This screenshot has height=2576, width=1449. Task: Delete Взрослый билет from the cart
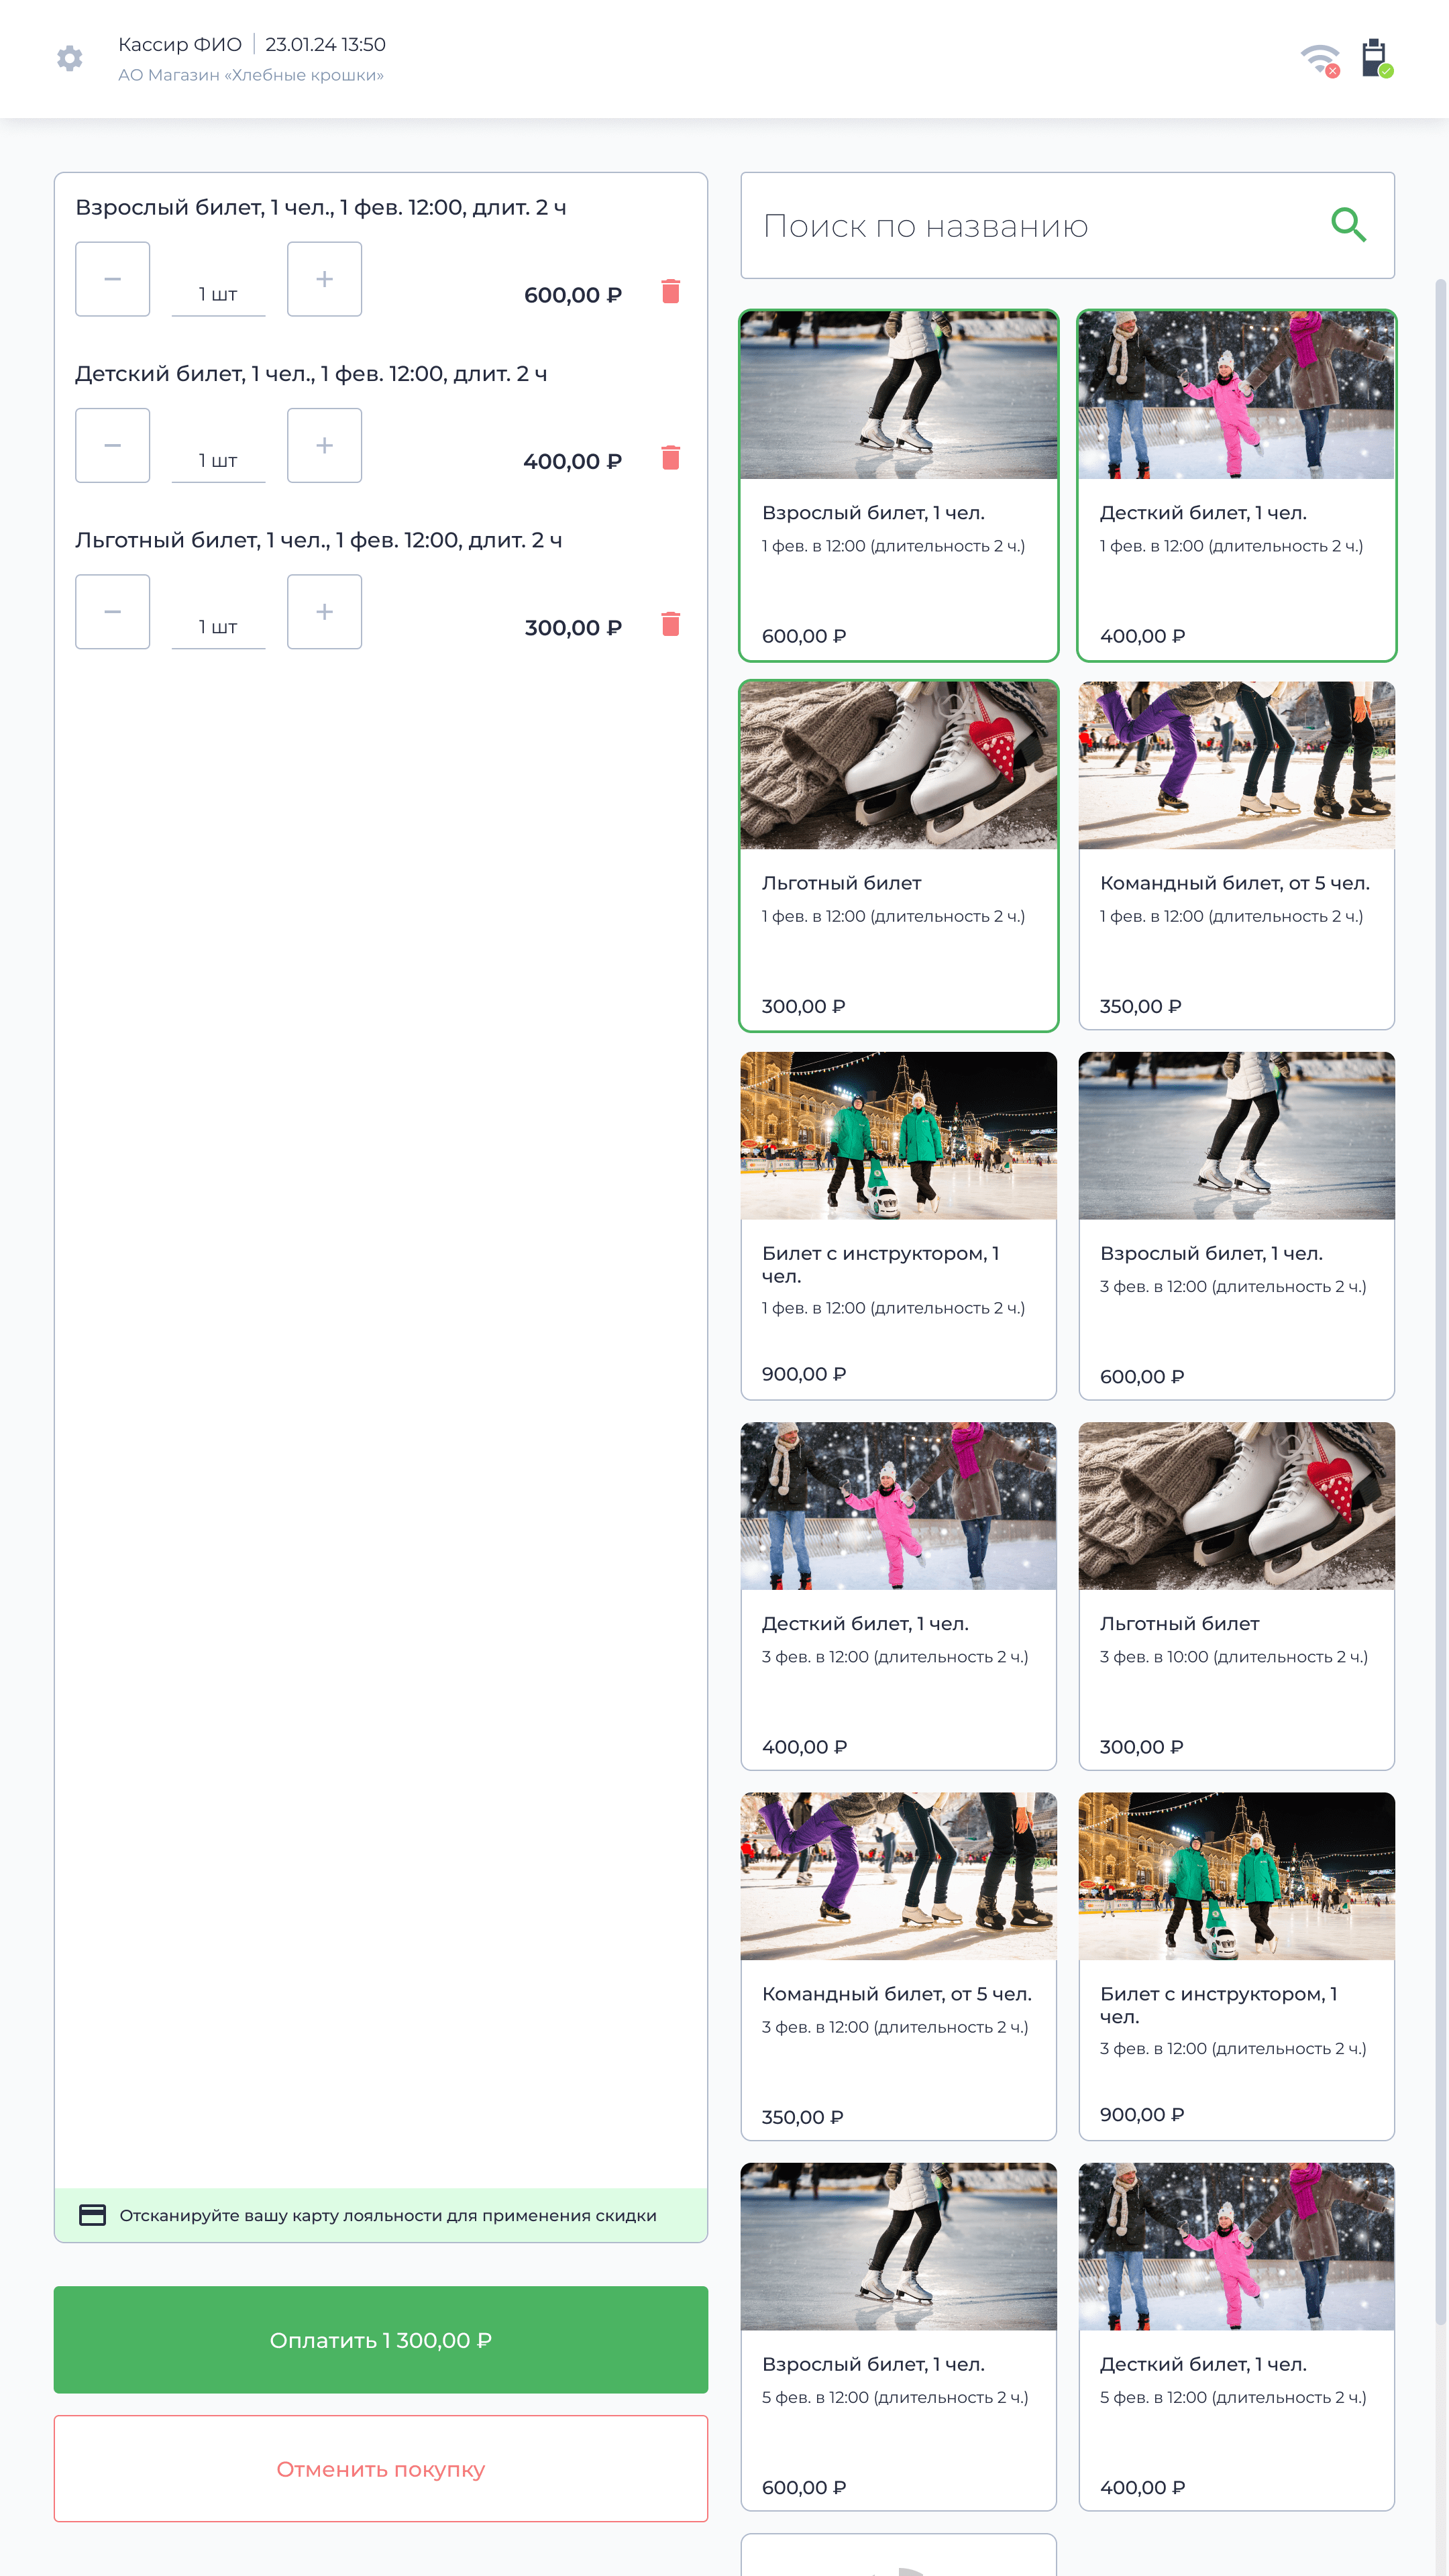pyautogui.click(x=670, y=291)
